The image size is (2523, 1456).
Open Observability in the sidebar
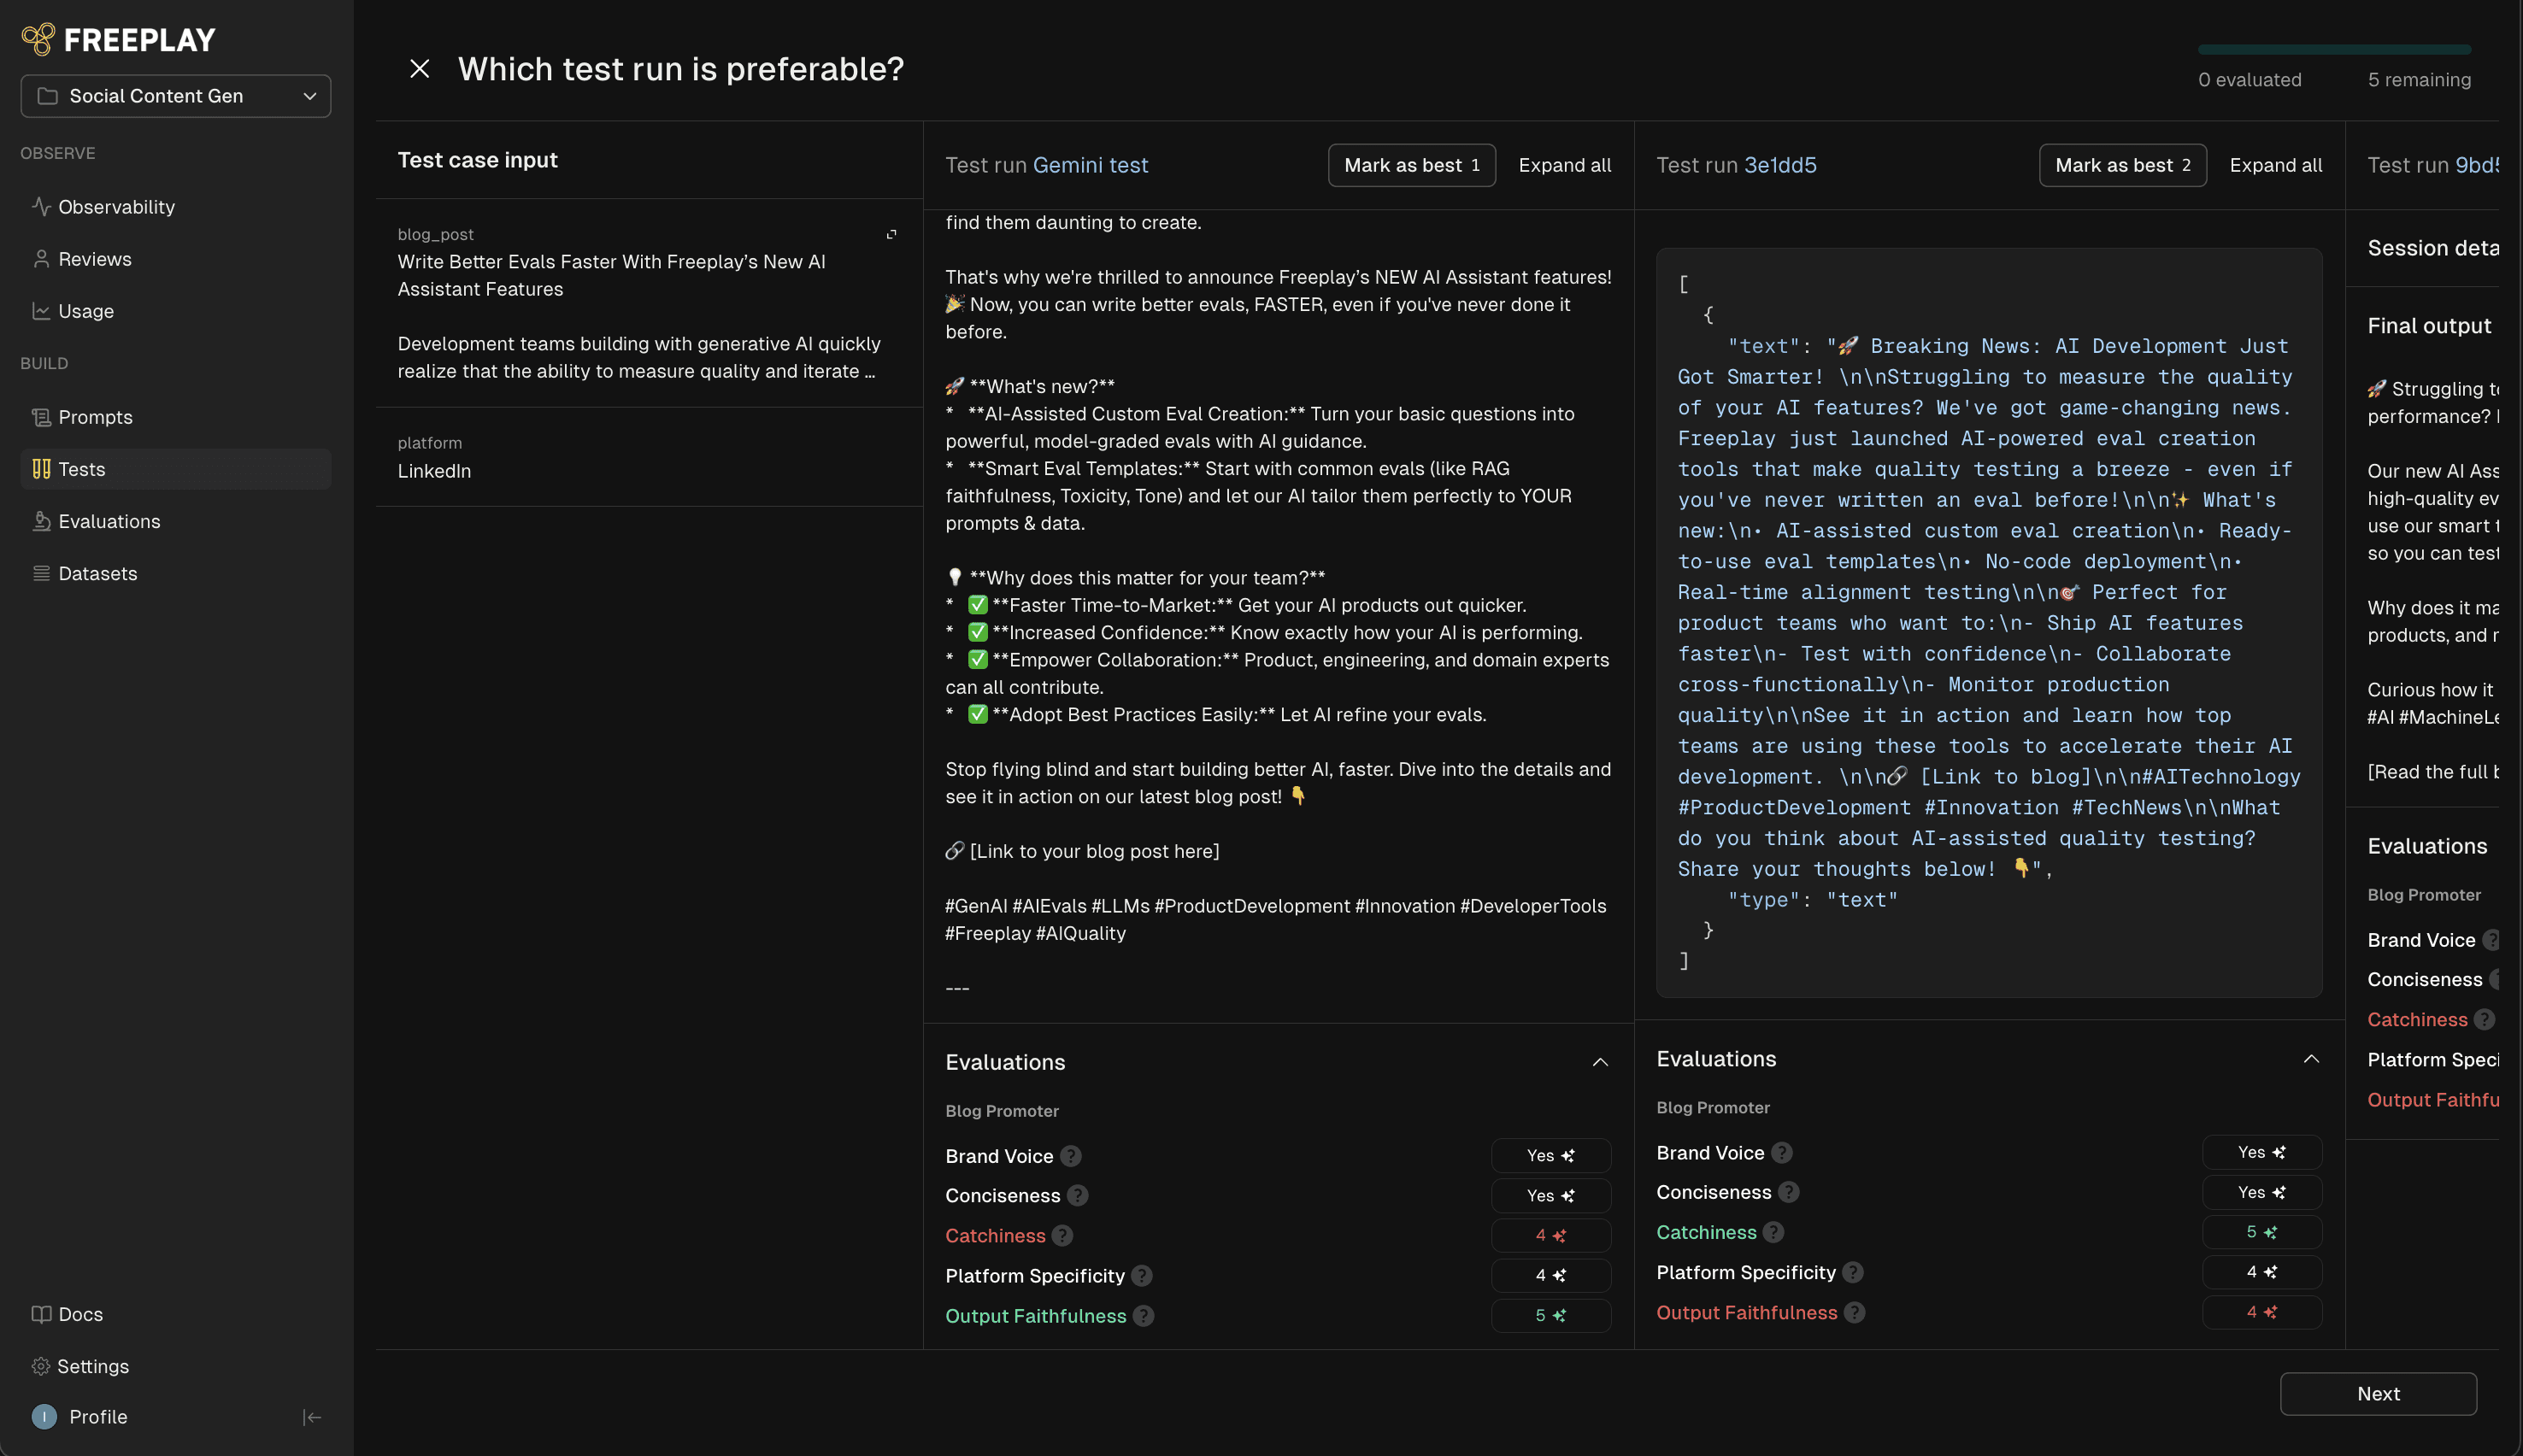[176, 207]
